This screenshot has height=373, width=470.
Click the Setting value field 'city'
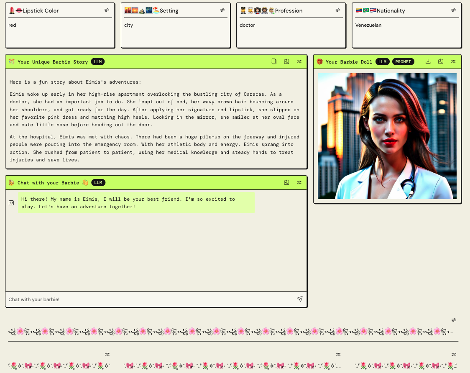click(176, 25)
